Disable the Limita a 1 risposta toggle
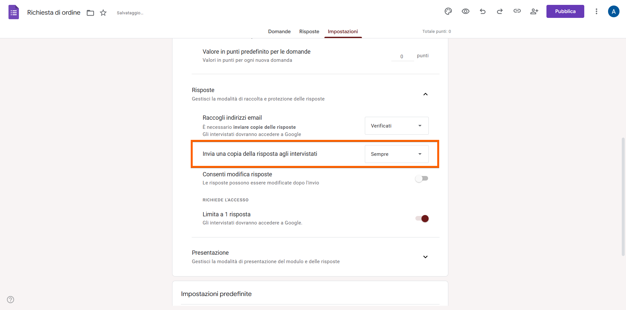Screen dimensions: 626x310 pos(422,219)
